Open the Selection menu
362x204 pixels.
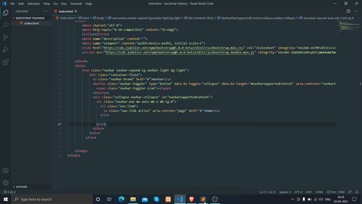pos(33,4)
